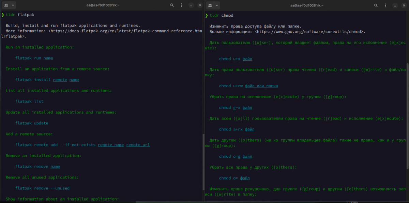The height and width of the screenshot is (203, 409).
Task: Click the 'flatpak list' command line
Action: 29,101
